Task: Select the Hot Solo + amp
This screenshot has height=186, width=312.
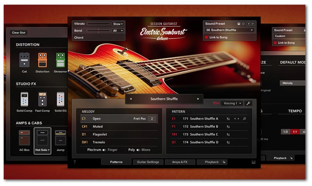Action: pos(43,141)
